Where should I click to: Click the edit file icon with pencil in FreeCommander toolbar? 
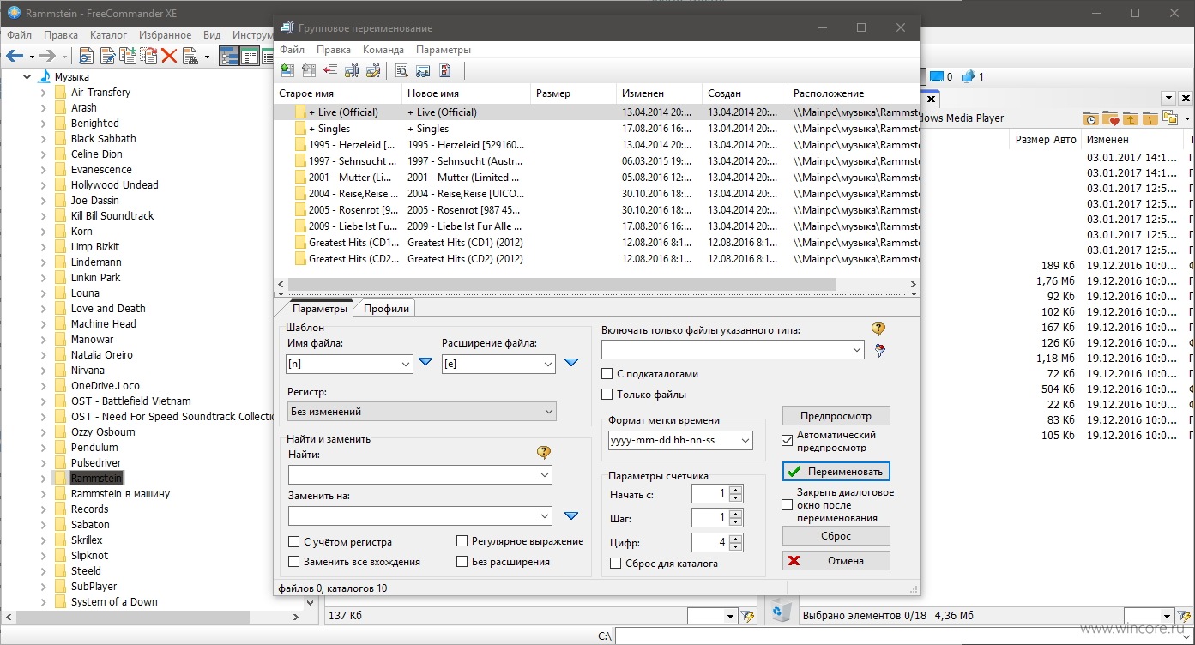108,57
